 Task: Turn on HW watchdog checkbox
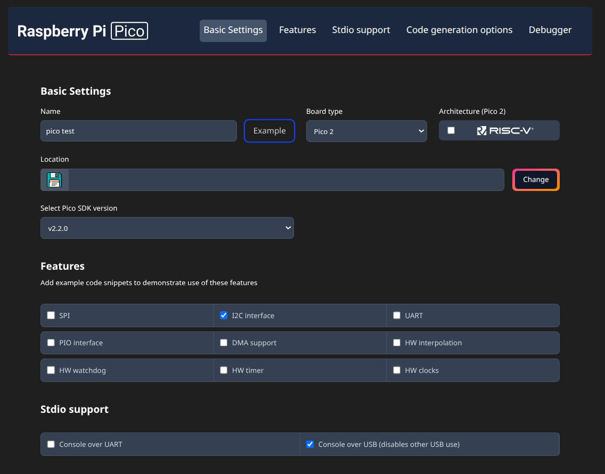tap(51, 370)
